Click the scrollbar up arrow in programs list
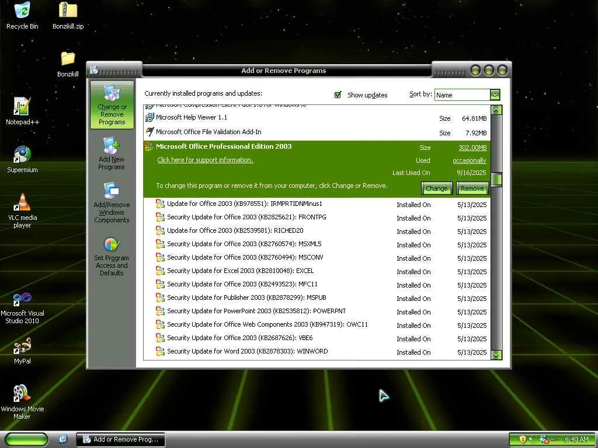598x448 pixels. [496, 110]
